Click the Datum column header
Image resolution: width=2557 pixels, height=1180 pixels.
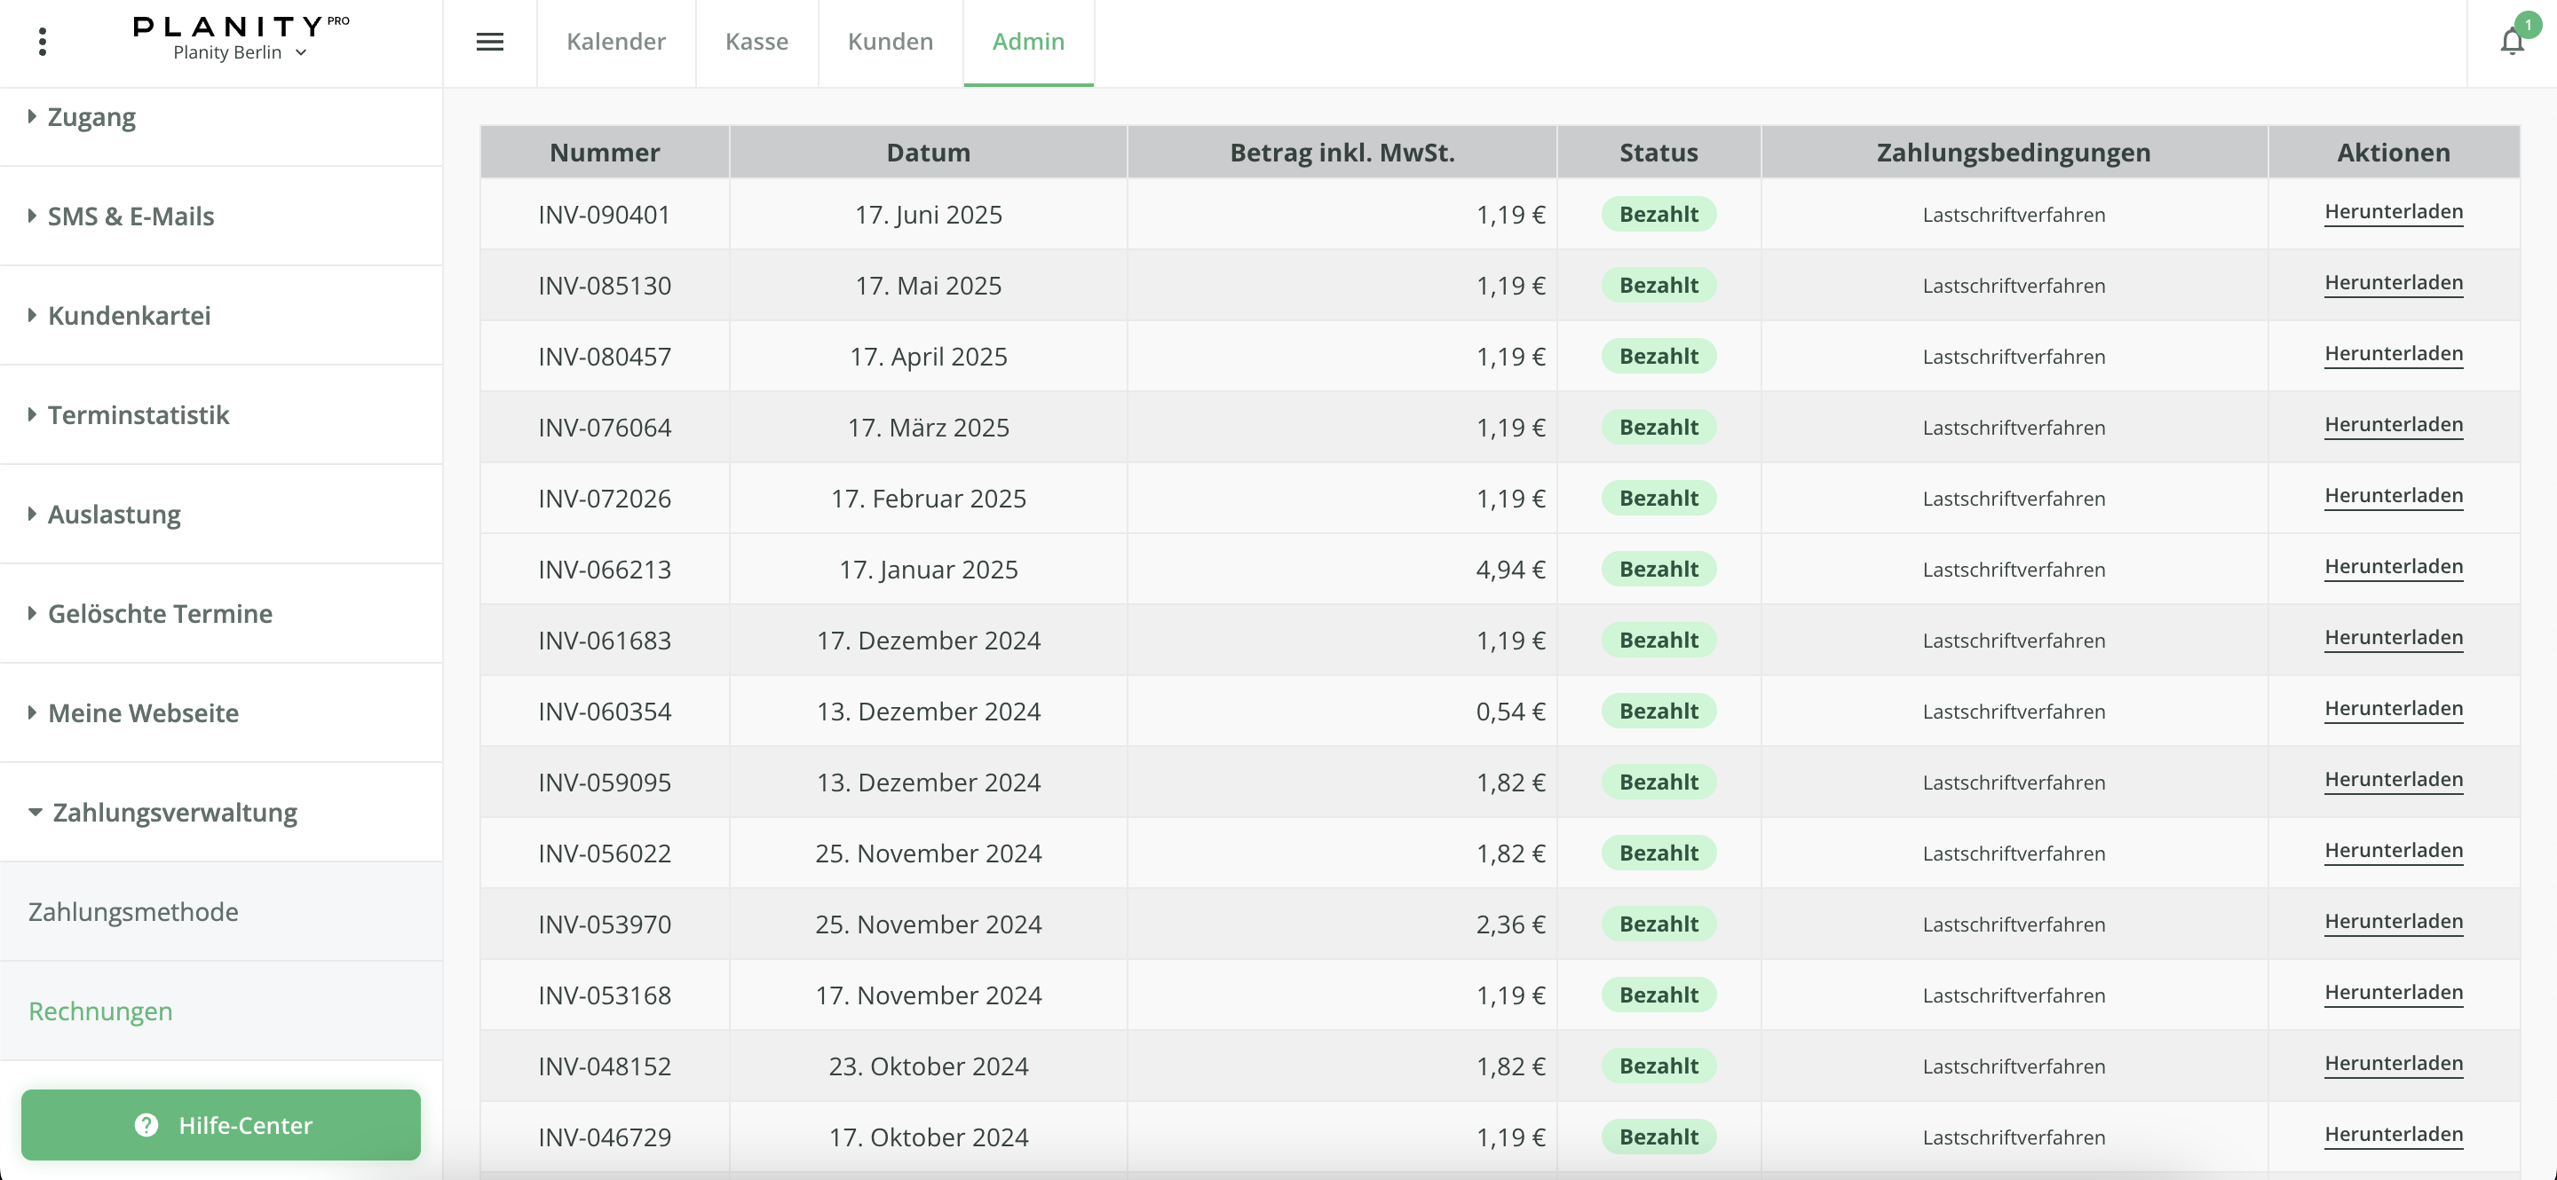pos(927,153)
